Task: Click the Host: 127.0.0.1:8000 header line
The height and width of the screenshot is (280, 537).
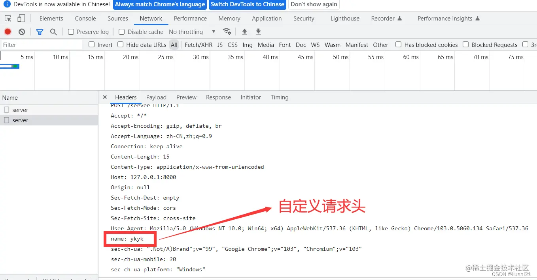Action: tap(144, 177)
